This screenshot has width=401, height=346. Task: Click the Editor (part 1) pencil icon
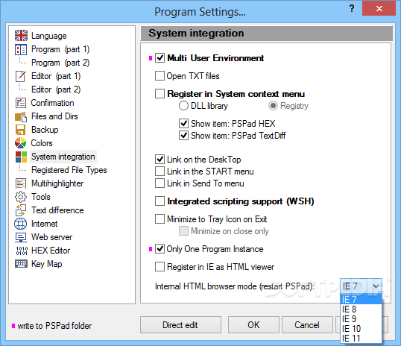[21, 76]
